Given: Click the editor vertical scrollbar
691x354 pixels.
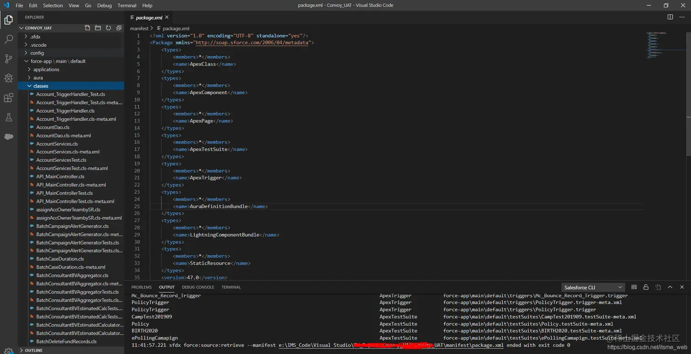Looking at the screenshot, I should click(689, 94).
